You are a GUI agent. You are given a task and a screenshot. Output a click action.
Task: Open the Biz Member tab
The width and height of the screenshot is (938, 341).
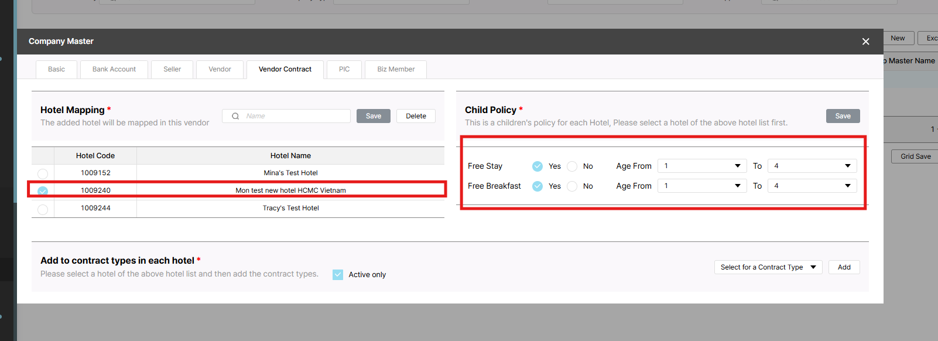(396, 69)
